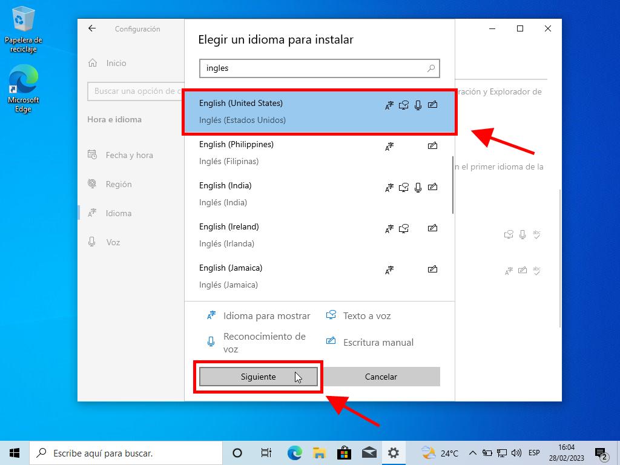This screenshot has height=465, width=620.
Task: Open File Explorer from the taskbar
Action: coord(320,453)
